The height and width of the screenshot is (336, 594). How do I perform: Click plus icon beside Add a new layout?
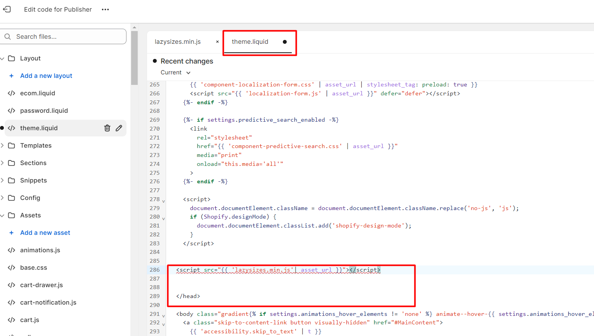pyautogui.click(x=11, y=76)
